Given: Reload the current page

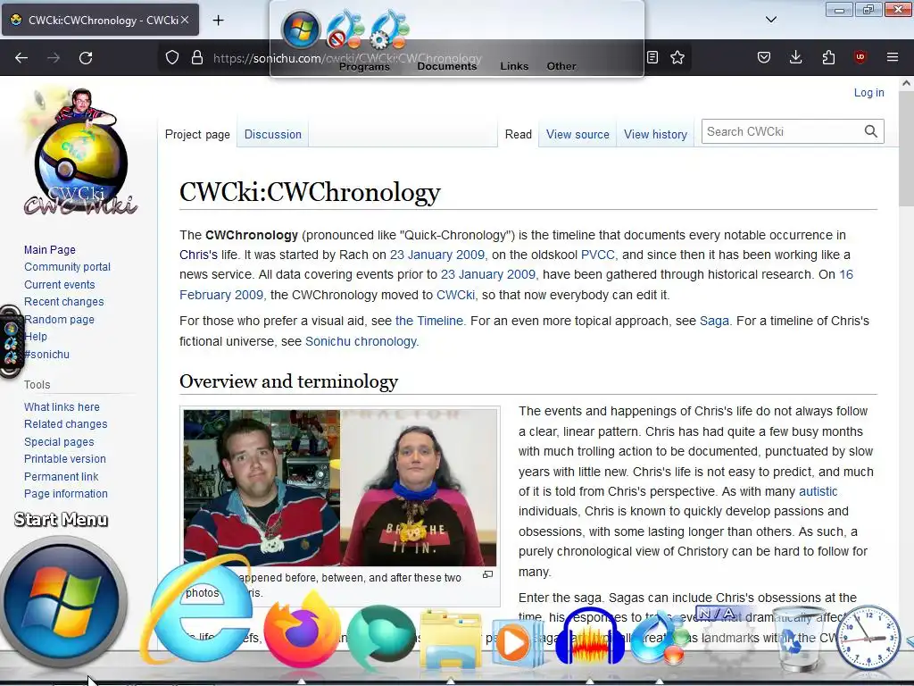Looking at the screenshot, I should click(86, 57).
